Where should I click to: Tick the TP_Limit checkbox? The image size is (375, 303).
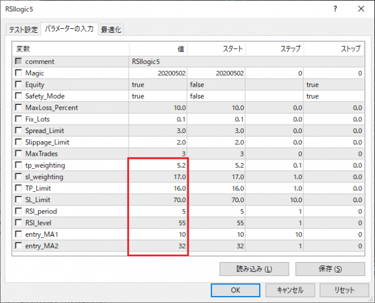point(18,188)
